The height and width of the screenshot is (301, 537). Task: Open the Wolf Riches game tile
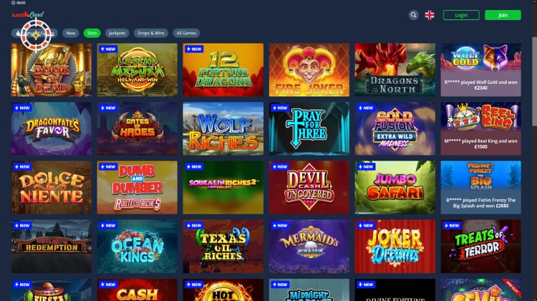(x=223, y=128)
